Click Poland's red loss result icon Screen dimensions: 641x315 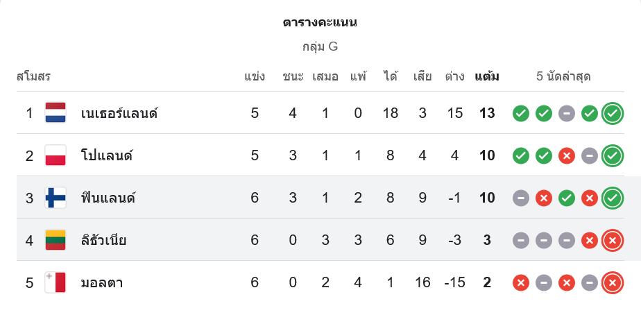[x=567, y=155]
